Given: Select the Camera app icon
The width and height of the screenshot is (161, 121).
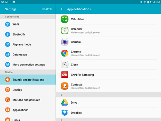Looking at the screenshot, I should coord(65,42).
